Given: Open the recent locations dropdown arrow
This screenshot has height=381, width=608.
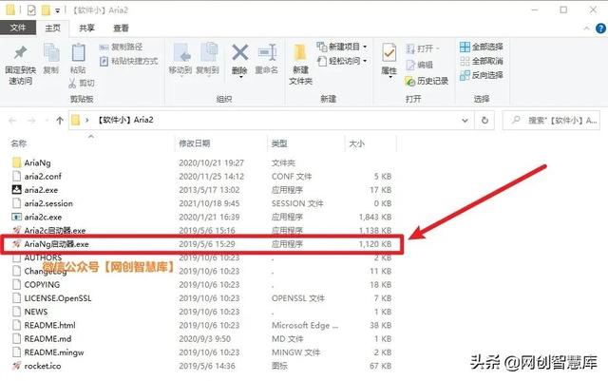Looking at the screenshot, I should (x=47, y=121).
